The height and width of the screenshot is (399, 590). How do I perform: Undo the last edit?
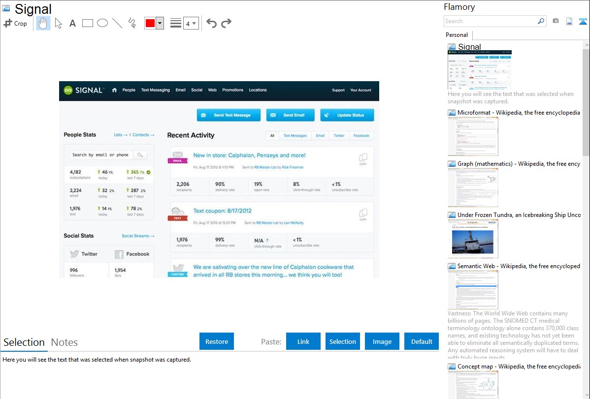(211, 23)
